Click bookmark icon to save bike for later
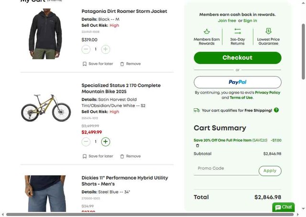The image size is (306, 217). (x=85, y=156)
